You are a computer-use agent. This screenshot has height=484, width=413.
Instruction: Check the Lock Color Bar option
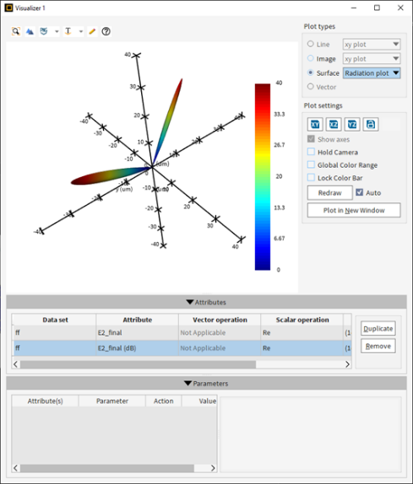311,177
